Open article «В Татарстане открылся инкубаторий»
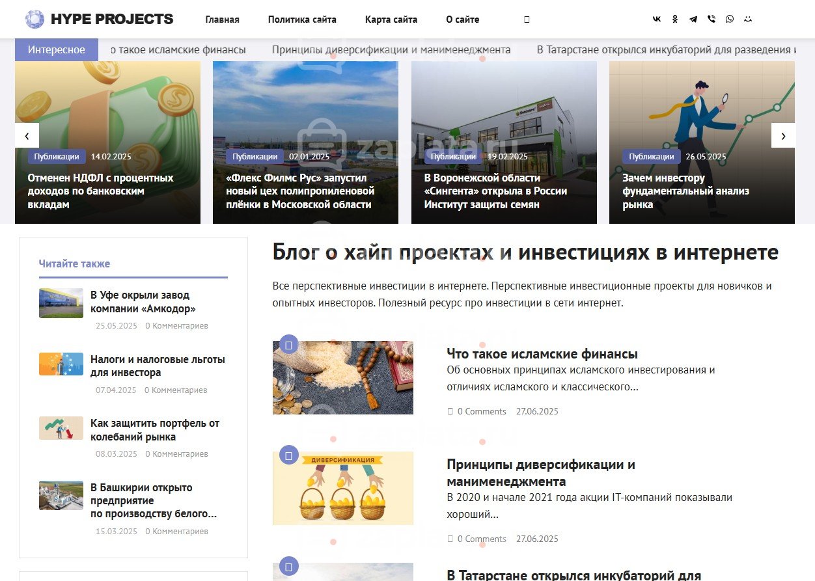The height and width of the screenshot is (581, 815). pos(573,575)
